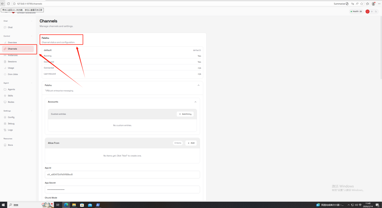Click Add button in Allow From
The width and height of the screenshot is (382, 208).
(x=191, y=143)
